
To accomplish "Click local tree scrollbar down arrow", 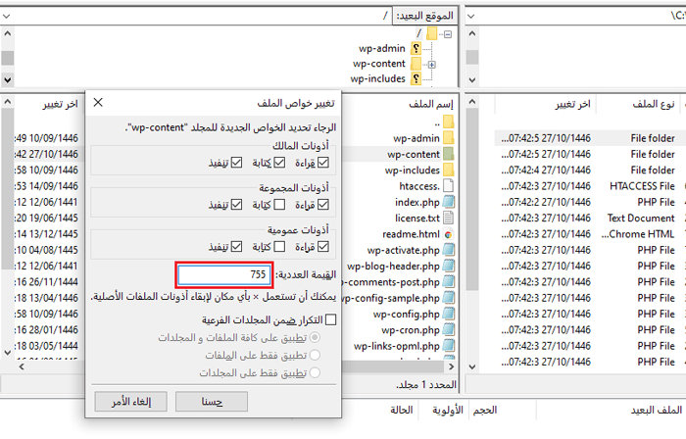I will click(472, 79).
